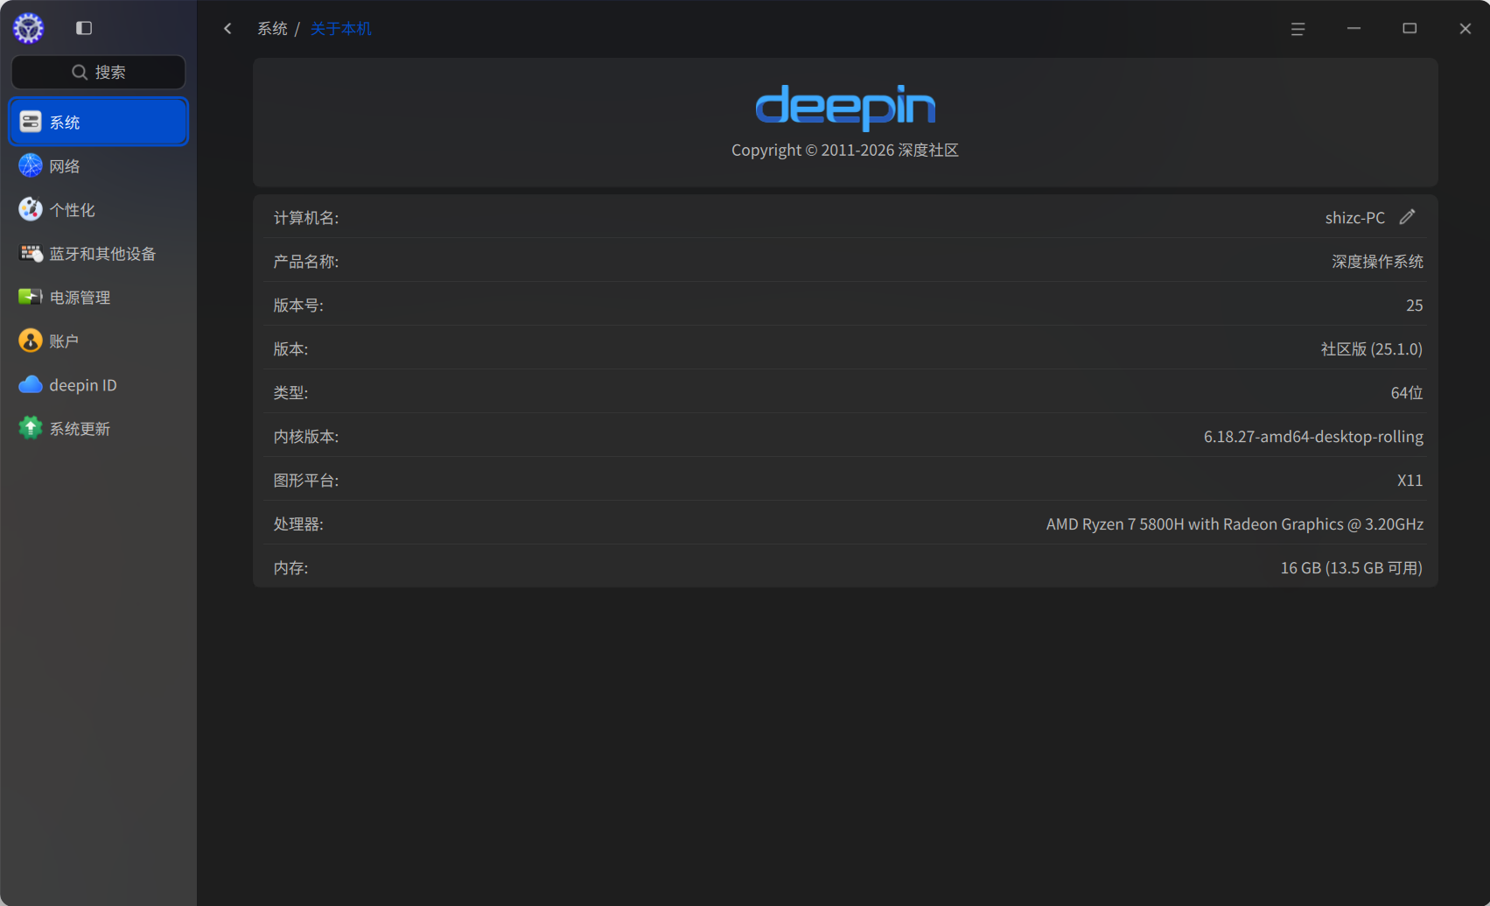Click the AMD Ryzen 7 5800H processor value

click(1235, 523)
